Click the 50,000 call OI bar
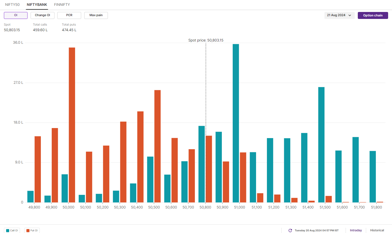The image size is (392, 233). click(64, 188)
